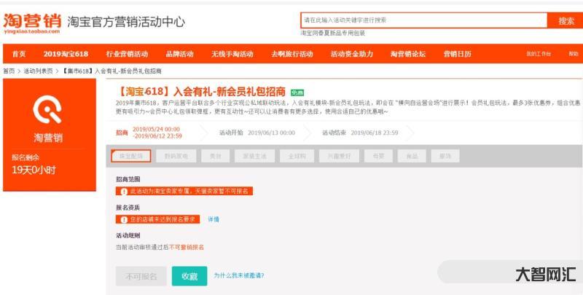Image resolution: width=583 pixels, height=295 pixels.
Task: Click 活动列表页 in the breadcrumb
Action: (x=38, y=71)
